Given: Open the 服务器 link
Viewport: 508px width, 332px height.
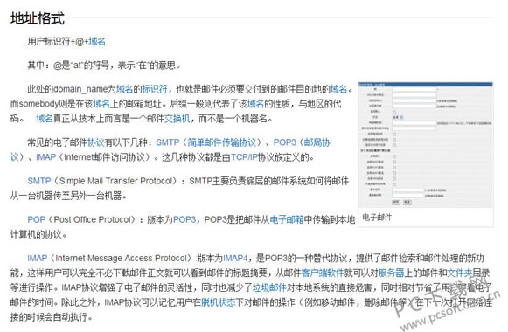Looking at the screenshot, I should [391, 273].
